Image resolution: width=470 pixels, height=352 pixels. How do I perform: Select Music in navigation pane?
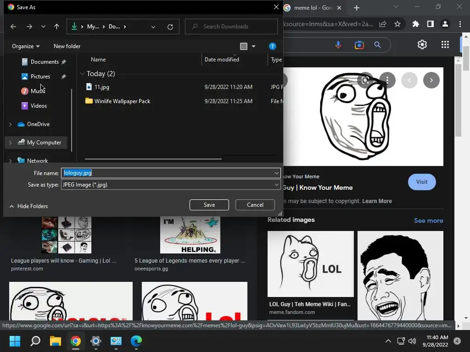[x=38, y=91]
